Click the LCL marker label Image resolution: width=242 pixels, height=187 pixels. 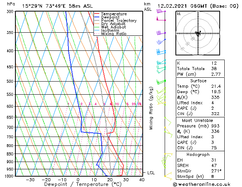(151, 173)
